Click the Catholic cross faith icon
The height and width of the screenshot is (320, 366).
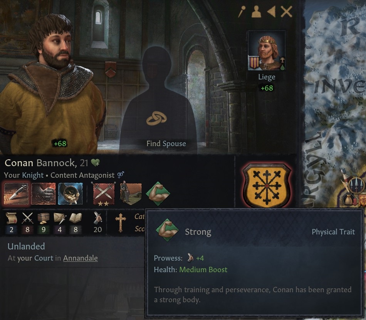[121, 222]
